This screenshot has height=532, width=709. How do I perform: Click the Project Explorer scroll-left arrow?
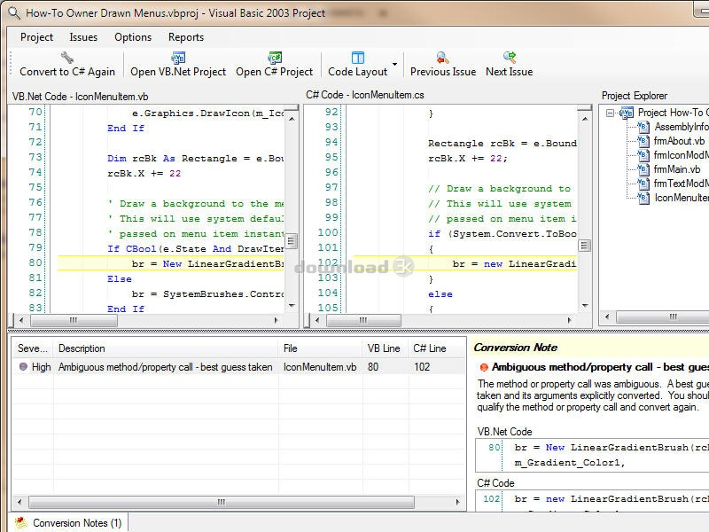coord(607,317)
